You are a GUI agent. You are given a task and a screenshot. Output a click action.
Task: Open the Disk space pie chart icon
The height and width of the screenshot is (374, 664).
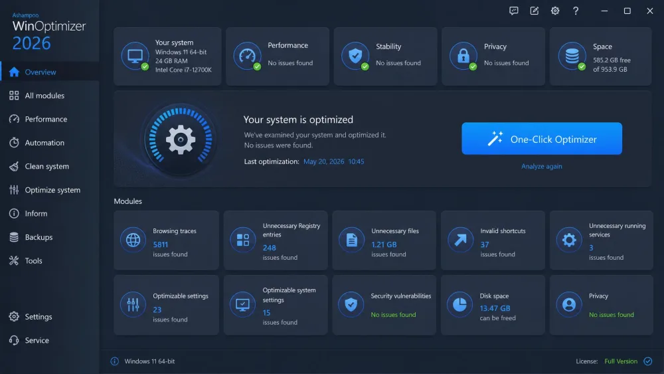click(x=459, y=304)
